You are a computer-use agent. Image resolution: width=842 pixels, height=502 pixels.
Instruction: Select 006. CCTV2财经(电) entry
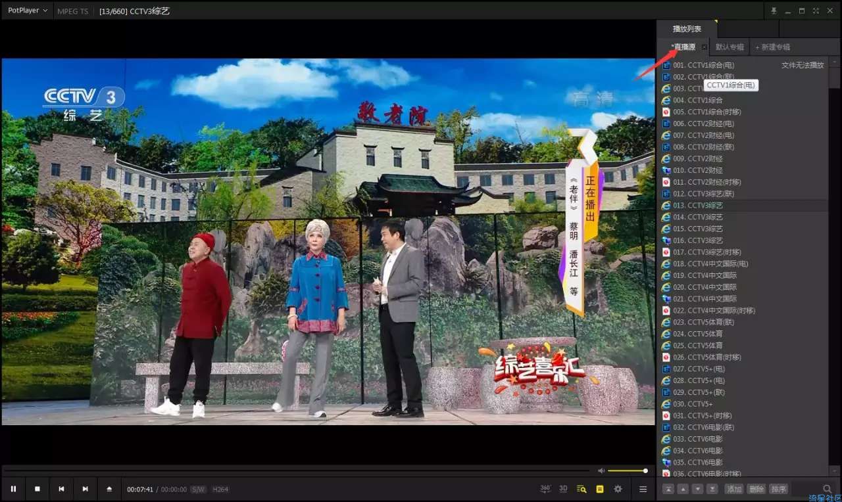click(x=743, y=124)
